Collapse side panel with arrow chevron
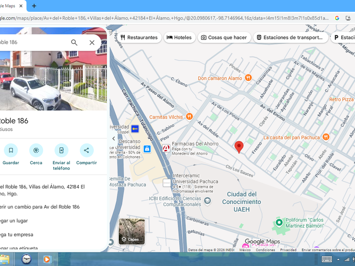This screenshot has height=266, width=355. [114, 138]
